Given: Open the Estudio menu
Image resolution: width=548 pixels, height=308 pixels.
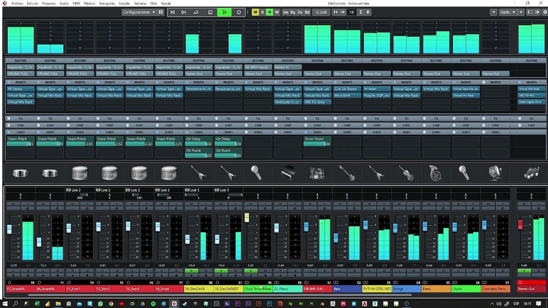Looking at the screenshot, I should [125, 3].
